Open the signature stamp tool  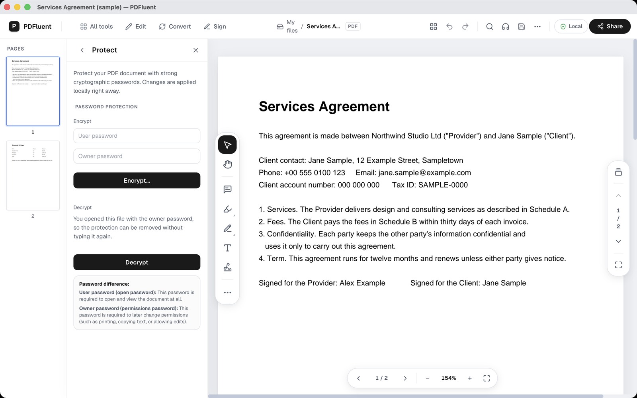point(227,267)
